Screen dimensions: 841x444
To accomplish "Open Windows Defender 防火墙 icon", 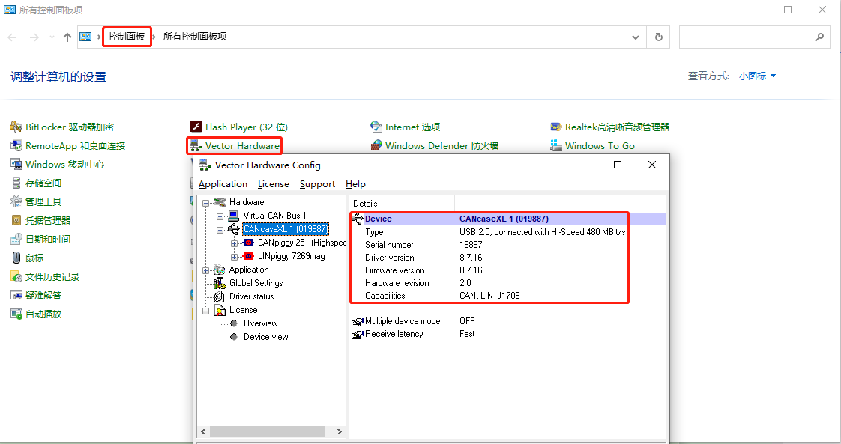I will 376,146.
